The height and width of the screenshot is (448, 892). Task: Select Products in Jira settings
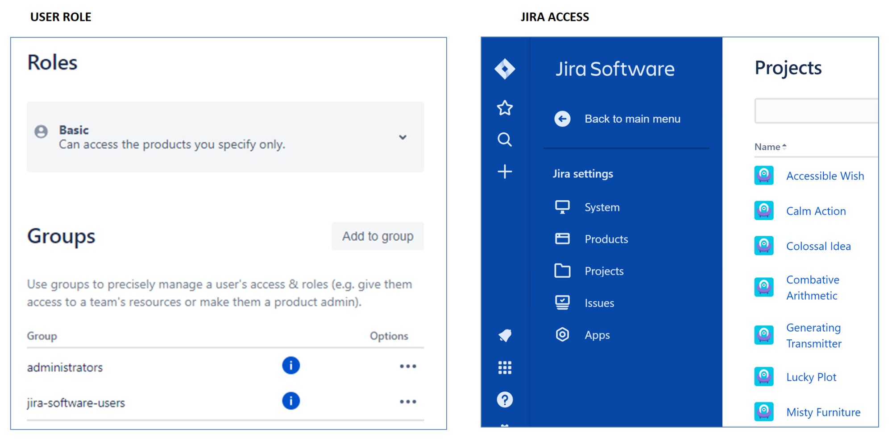click(606, 239)
